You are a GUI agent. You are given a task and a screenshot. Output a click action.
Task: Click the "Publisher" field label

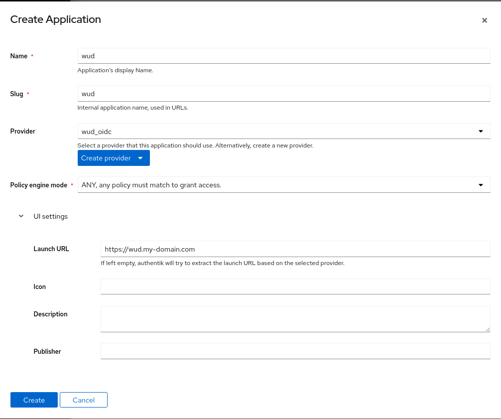point(47,351)
